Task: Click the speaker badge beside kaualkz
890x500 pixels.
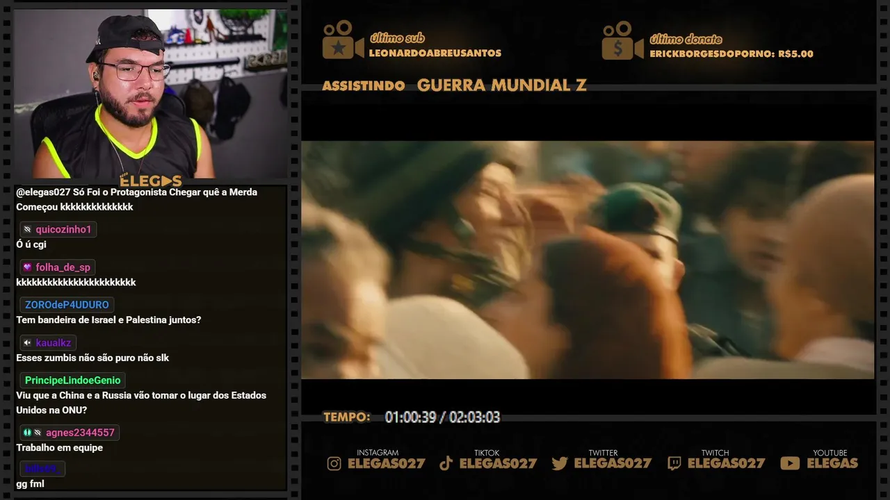Action: (x=27, y=342)
